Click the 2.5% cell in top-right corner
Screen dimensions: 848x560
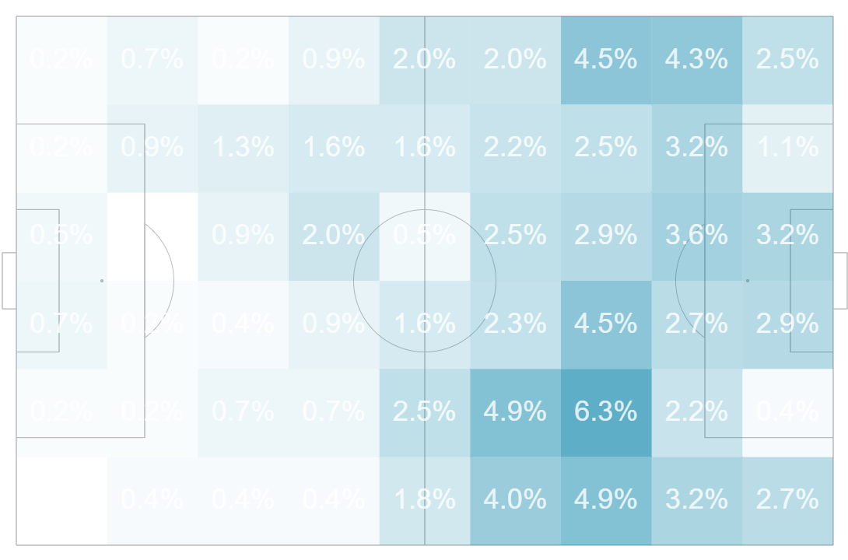pyautogui.click(x=787, y=61)
